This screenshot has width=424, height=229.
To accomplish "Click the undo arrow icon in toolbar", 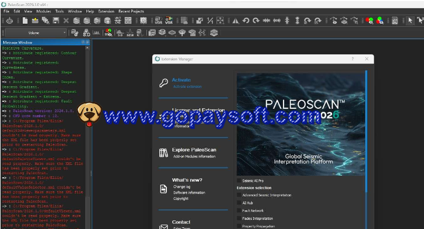I will (x=246, y=20).
